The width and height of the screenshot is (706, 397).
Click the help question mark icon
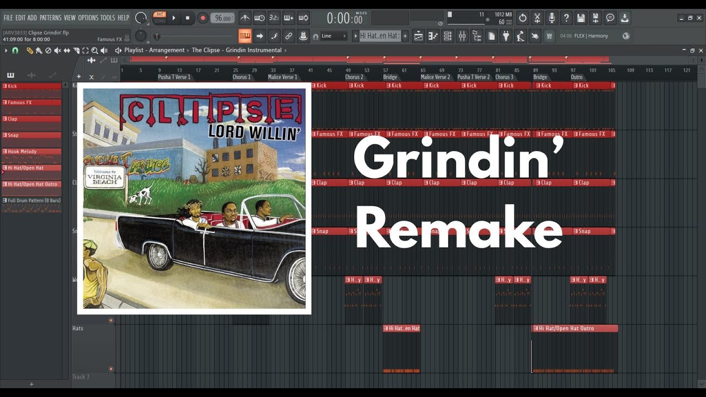point(566,18)
